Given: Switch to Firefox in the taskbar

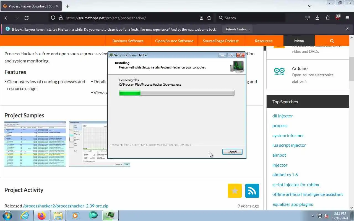Looking at the screenshot, I should (x=42, y=215).
